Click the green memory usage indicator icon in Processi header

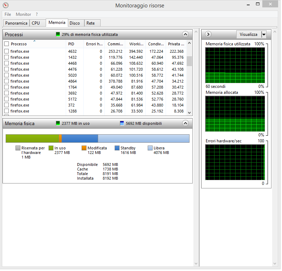click(58, 34)
